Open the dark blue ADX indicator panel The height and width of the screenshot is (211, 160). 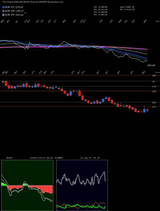[82, 185]
